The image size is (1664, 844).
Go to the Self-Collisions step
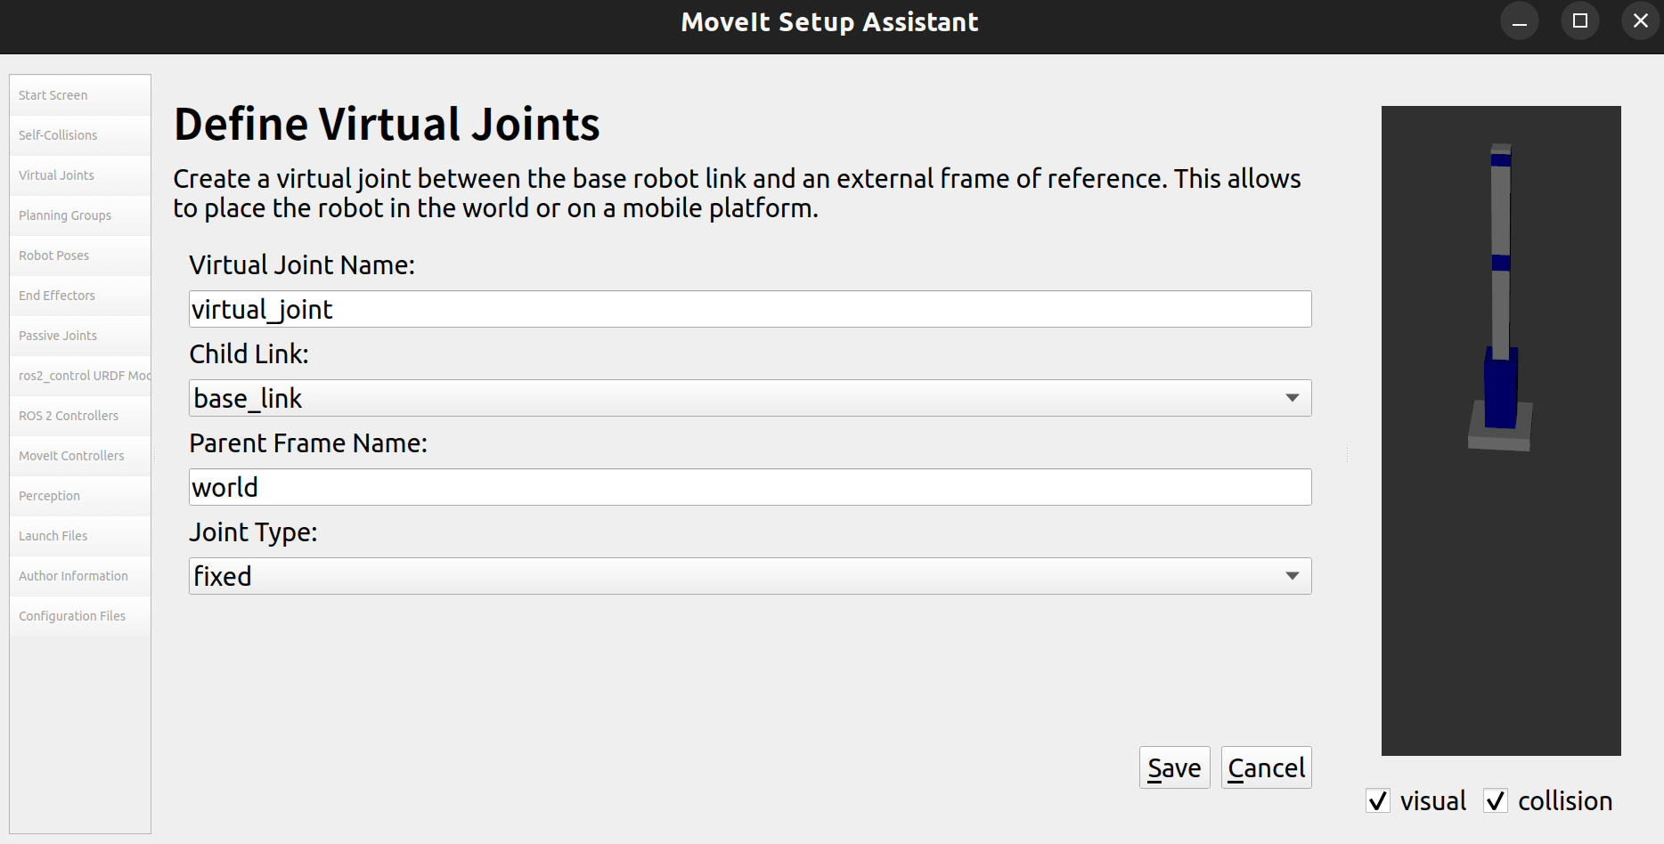click(58, 135)
